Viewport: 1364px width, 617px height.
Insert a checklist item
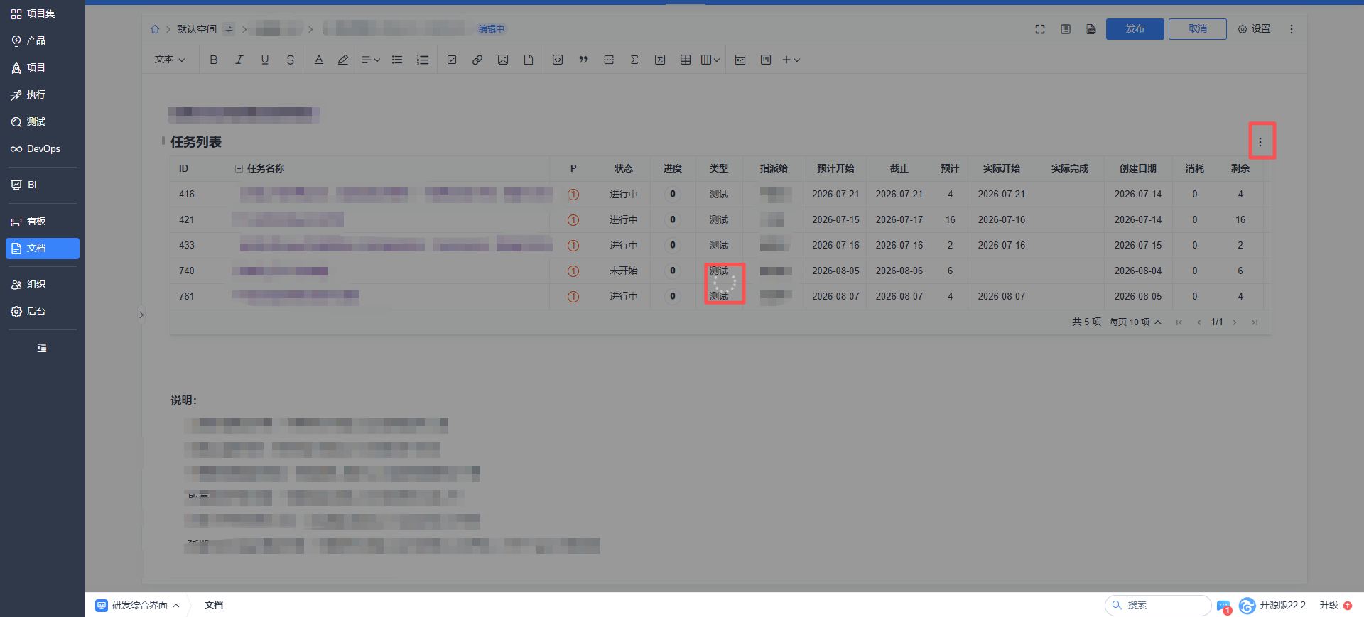pyautogui.click(x=452, y=60)
